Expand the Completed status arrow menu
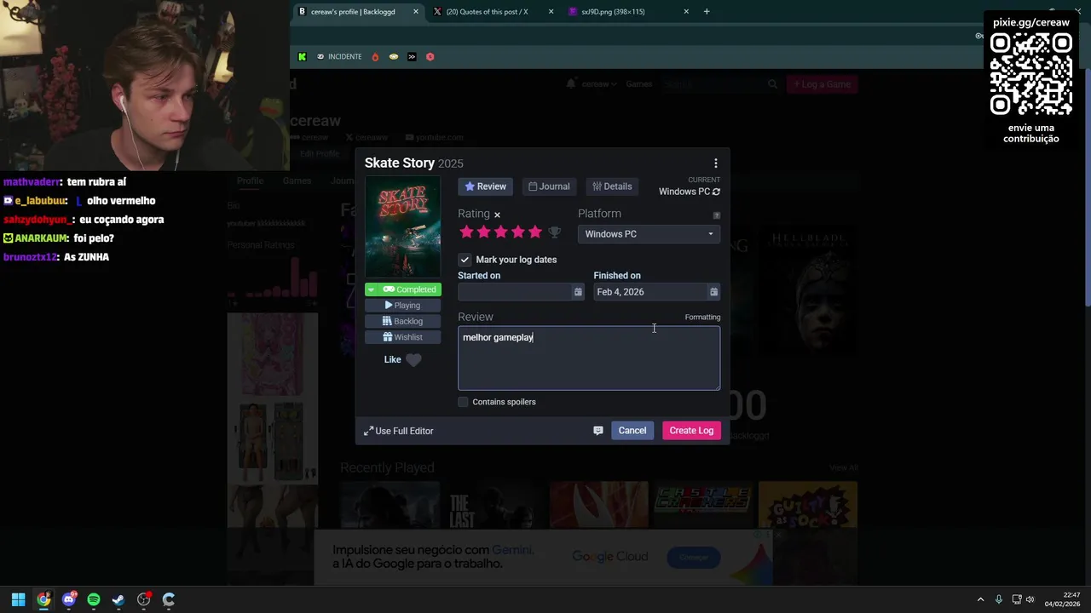 click(x=371, y=289)
